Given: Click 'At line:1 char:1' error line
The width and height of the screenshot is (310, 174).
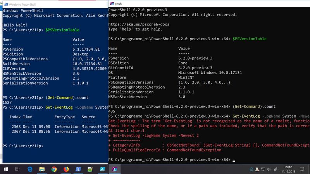Looking at the screenshot, I should tap(126, 131).
